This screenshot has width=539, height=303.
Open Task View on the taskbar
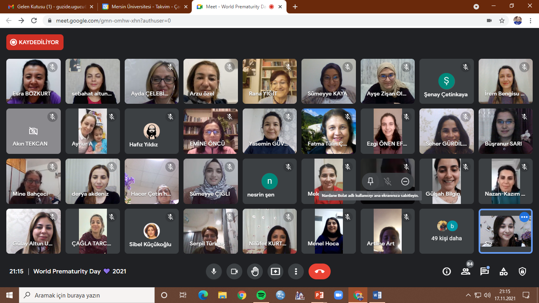point(183,295)
